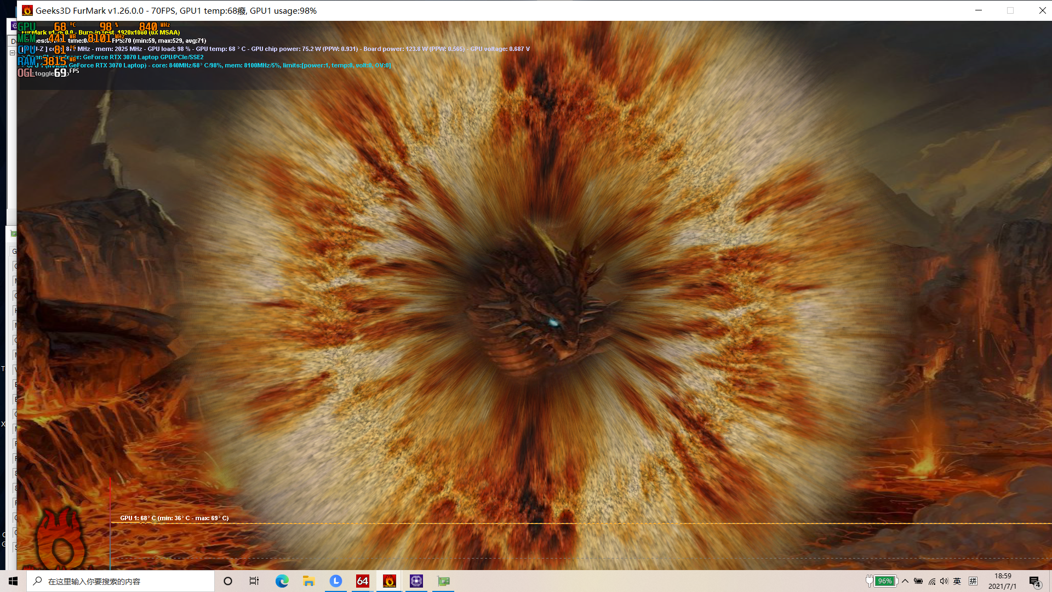Click the 'GPU voltage: 0.687 V' readout

500,49
